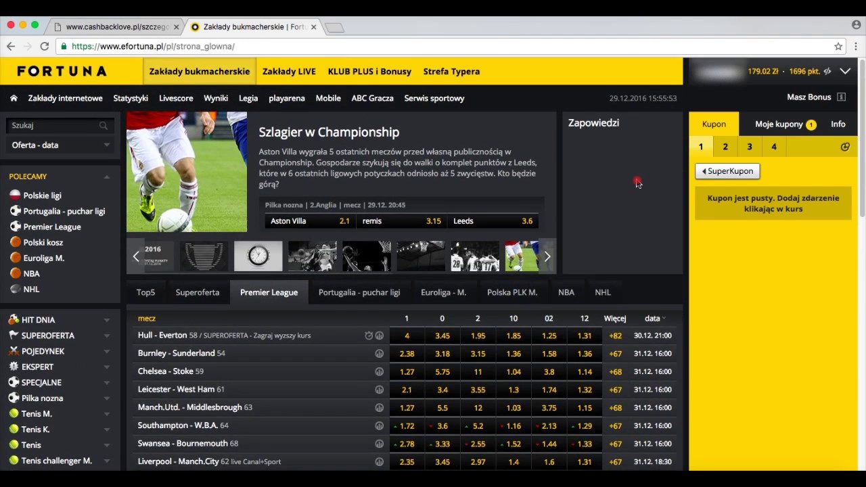Image resolution: width=866 pixels, height=487 pixels.
Task: Toggle balance visibility icon next to points
Action: pyautogui.click(x=827, y=71)
